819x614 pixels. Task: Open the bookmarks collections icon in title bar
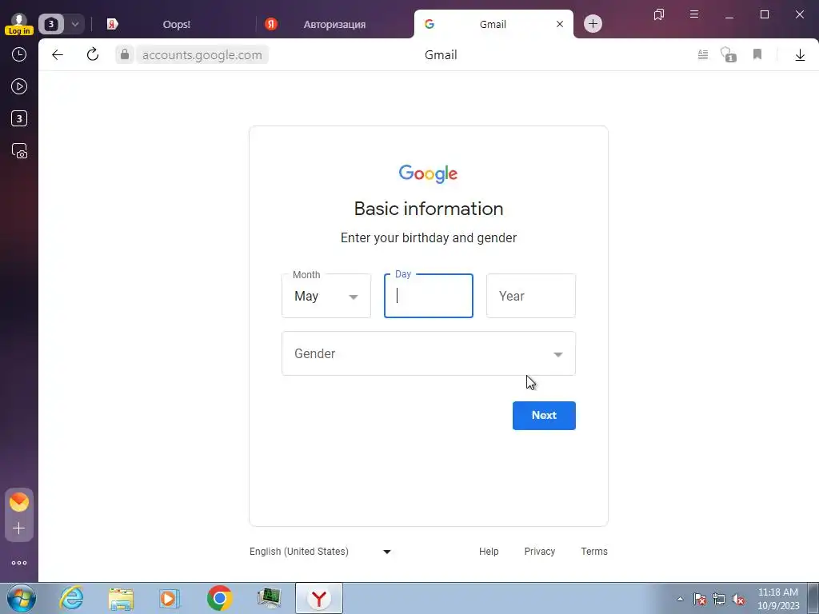pyautogui.click(x=659, y=14)
